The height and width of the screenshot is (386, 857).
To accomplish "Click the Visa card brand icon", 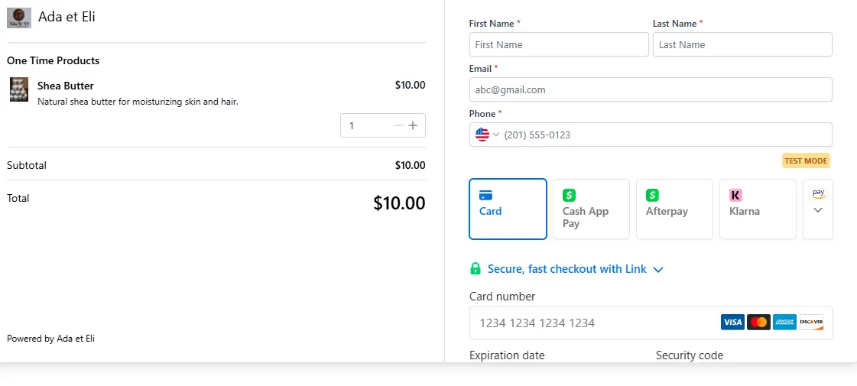I will [732, 323].
